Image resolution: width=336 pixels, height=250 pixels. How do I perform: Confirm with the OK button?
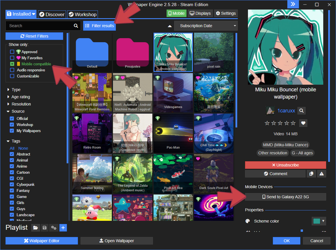[286, 240]
